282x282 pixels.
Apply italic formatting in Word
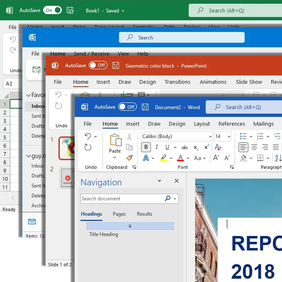pos(157,147)
